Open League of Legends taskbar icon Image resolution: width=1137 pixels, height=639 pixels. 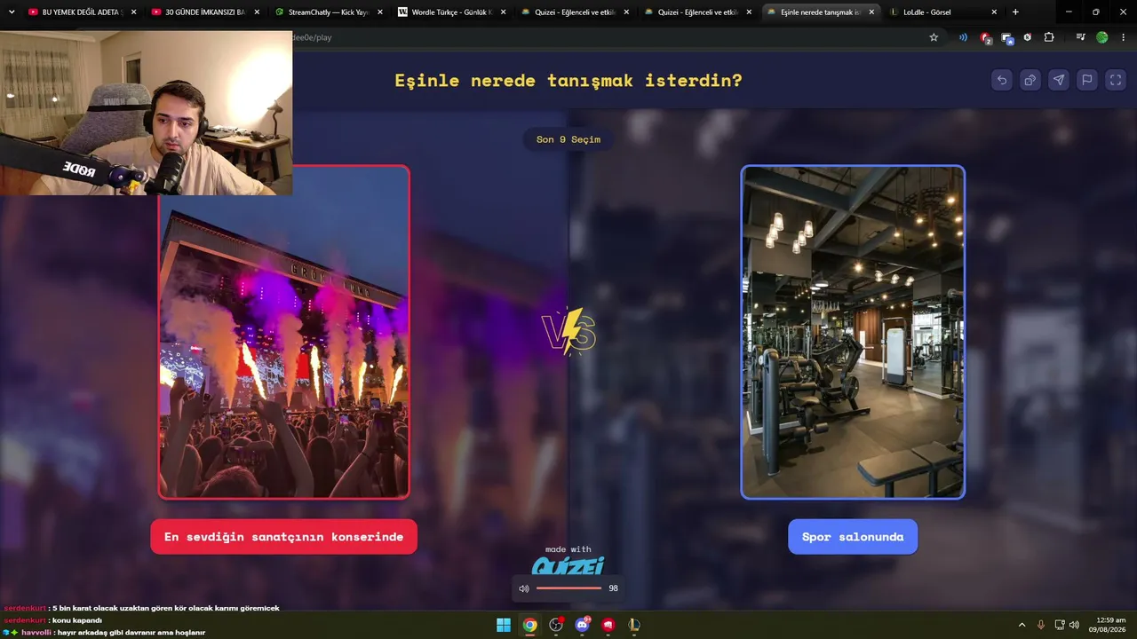[x=634, y=625]
